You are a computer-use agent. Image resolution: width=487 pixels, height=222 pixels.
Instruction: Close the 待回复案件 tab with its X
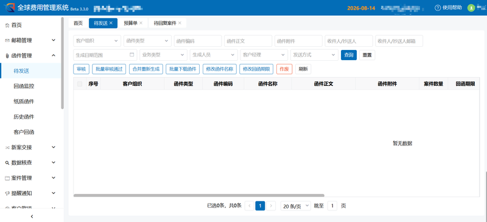180,23
